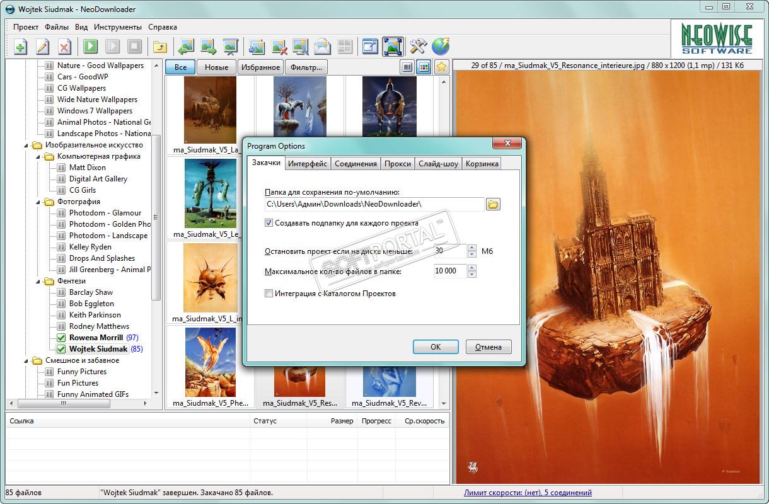Click the edit project pencil icon
This screenshot has width=769, height=504.
(42, 47)
